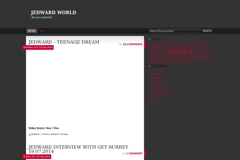Visit Sound Machine blogroll link
The height and width of the screenshot is (160, 240).
160,94
